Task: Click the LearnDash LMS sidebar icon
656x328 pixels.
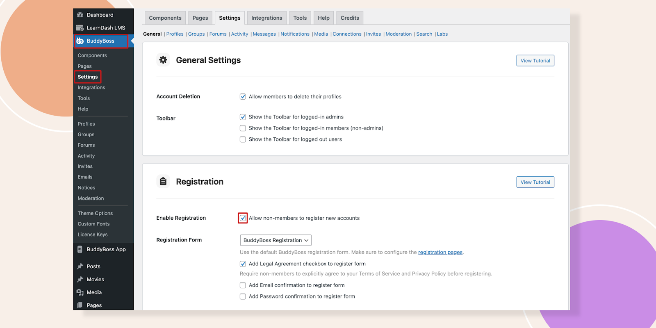Action: tap(80, 28)
